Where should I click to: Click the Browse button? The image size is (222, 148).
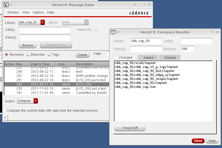28,45
